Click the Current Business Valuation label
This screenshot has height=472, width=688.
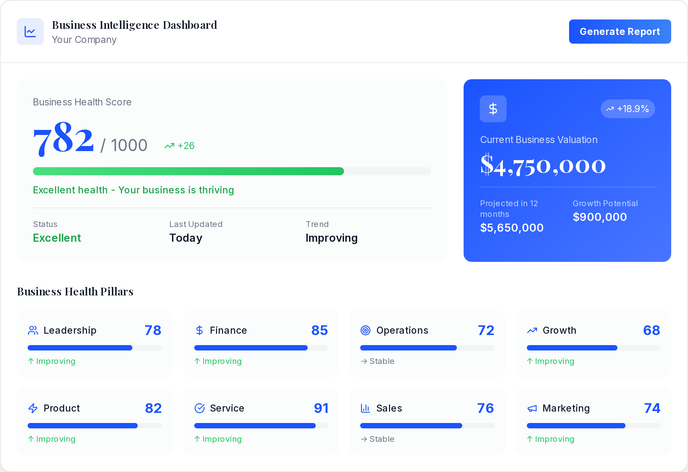click(x=539, y=140)
